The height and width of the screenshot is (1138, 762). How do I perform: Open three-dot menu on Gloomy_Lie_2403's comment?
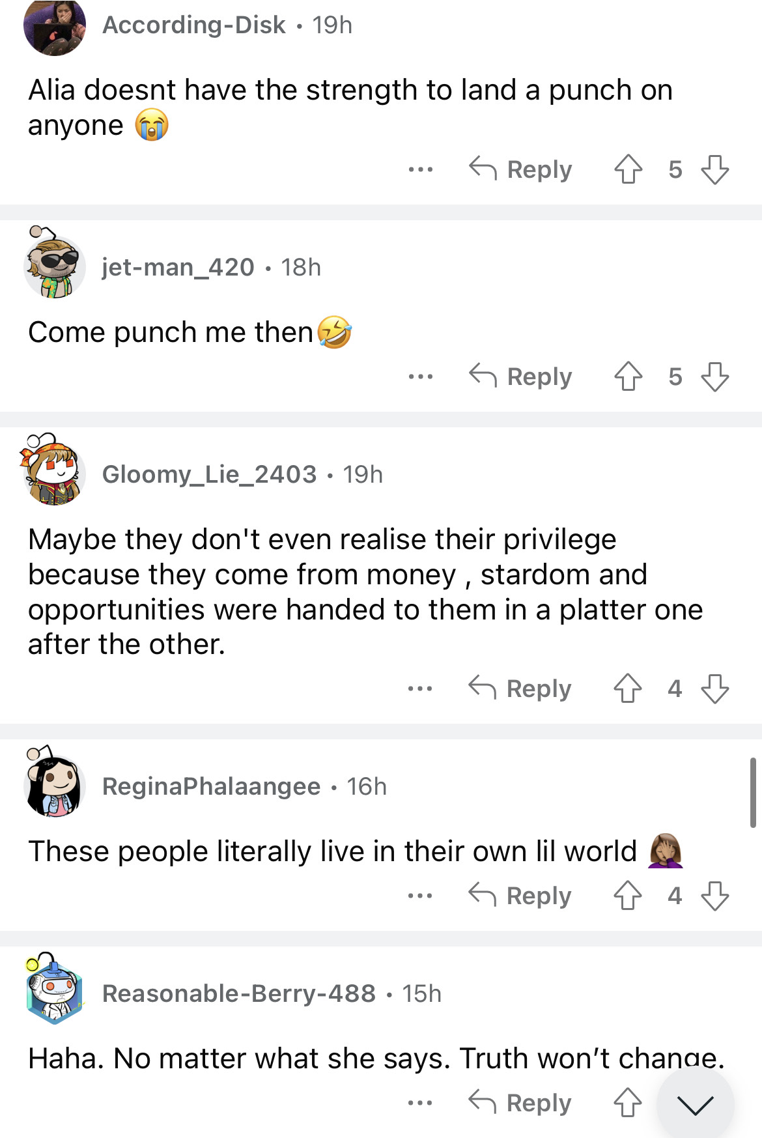click(420, 689)
